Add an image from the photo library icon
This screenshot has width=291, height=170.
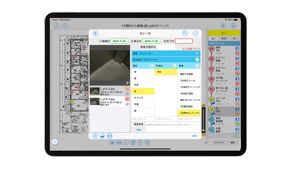click(102, 136)
